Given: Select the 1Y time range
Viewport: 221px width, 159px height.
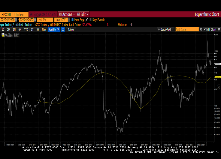Looking at the screenshot, I should coord(32,29).
